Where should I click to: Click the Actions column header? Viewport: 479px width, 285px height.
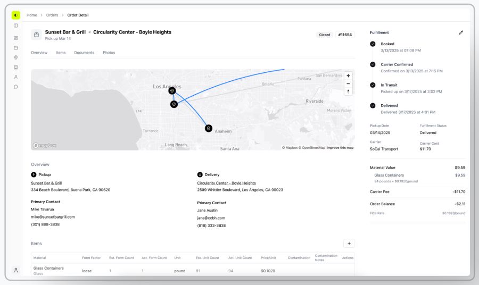[348, 258]
